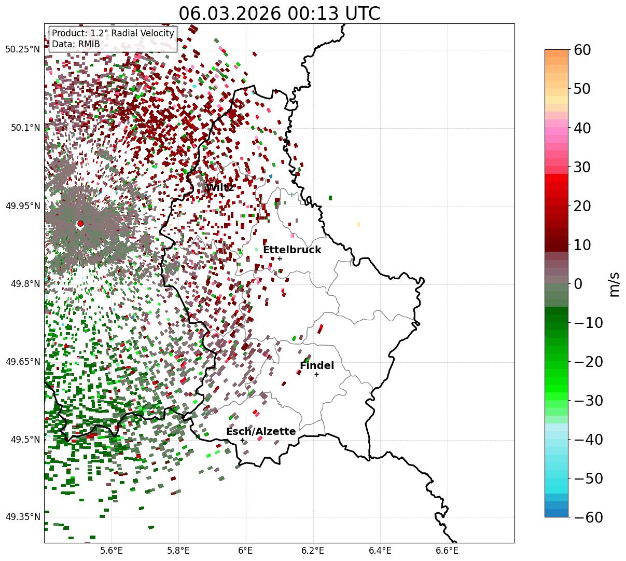Click the 49.5°N latitude label
The width and height of the screenshot is (626, 561).
(24, 440)
